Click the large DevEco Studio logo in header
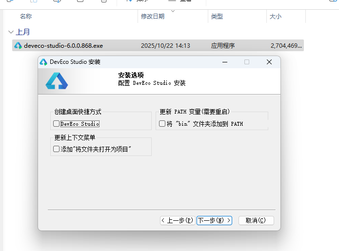The image size is (339, 251). coord(57,80)
